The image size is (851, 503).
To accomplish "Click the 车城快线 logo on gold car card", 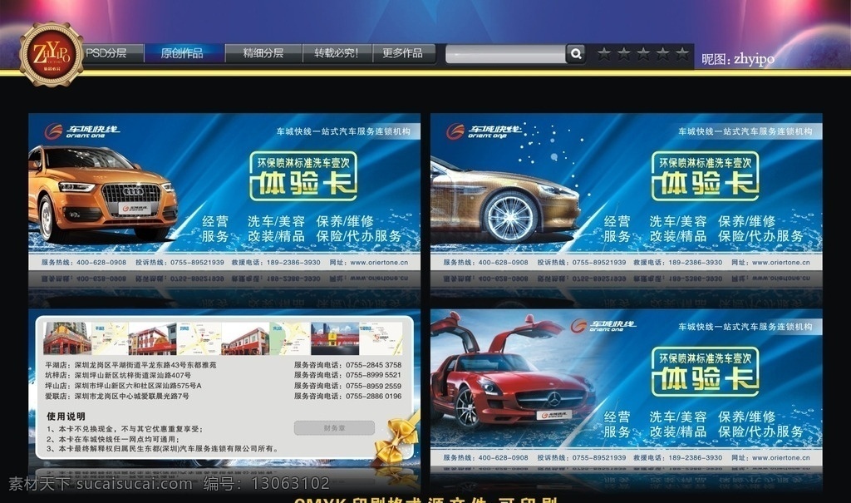I will (485, 131).
